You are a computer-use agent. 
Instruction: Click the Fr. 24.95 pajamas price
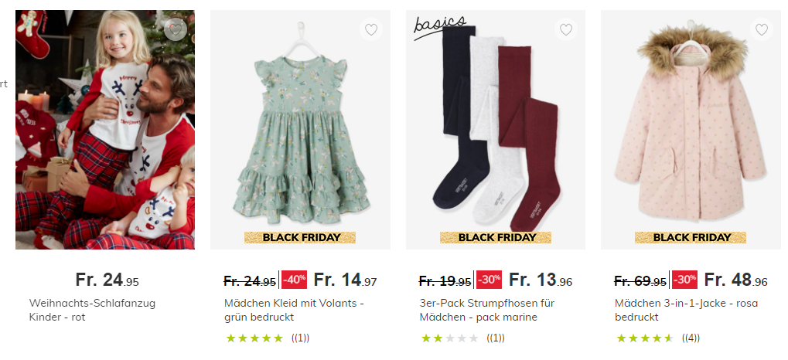[107, 280]
